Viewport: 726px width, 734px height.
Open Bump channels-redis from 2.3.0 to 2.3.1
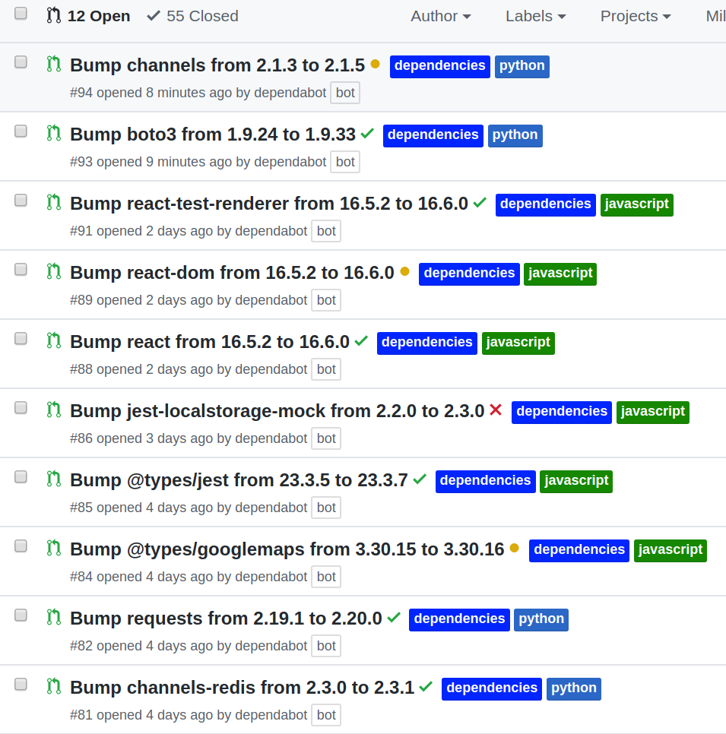[243, 688]
